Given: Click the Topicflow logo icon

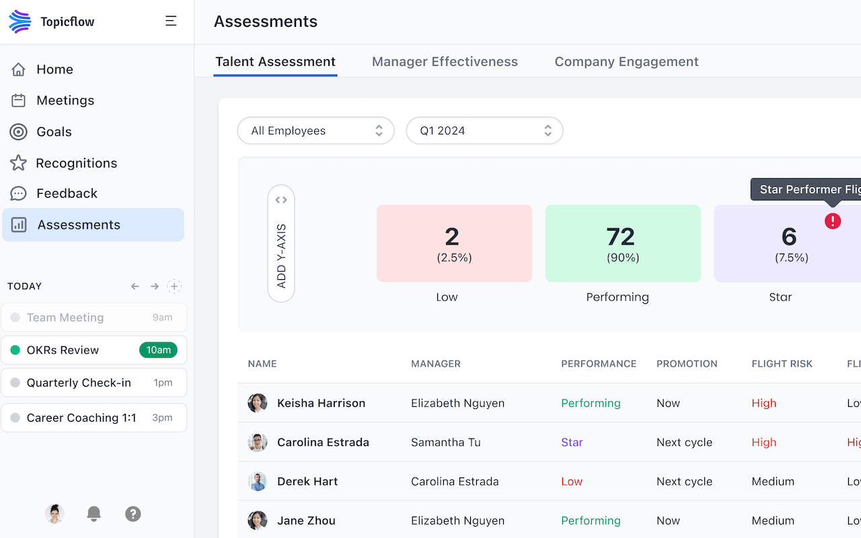Looking at the screenshot, I should pyautogui.click(x=20, y=22).
